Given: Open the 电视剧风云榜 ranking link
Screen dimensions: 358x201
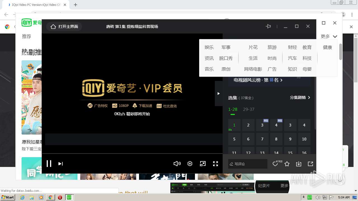Looking at the screenshot, I should (258, 80).
